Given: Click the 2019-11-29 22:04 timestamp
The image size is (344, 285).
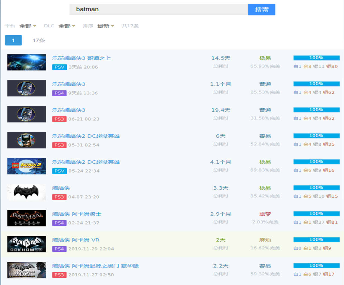Looking at the screenshot, I should [x=91, y=249].
